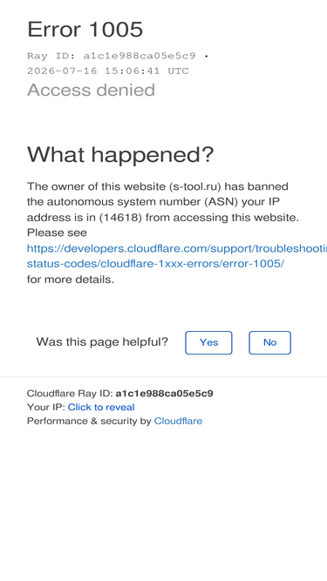
Task: Click the No feedback button
Action: 270,342
